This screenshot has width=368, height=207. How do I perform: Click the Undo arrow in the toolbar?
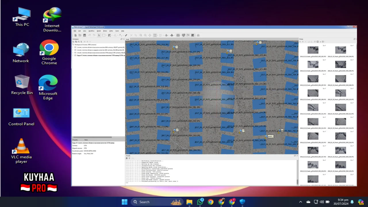click(x=89, y=35)
